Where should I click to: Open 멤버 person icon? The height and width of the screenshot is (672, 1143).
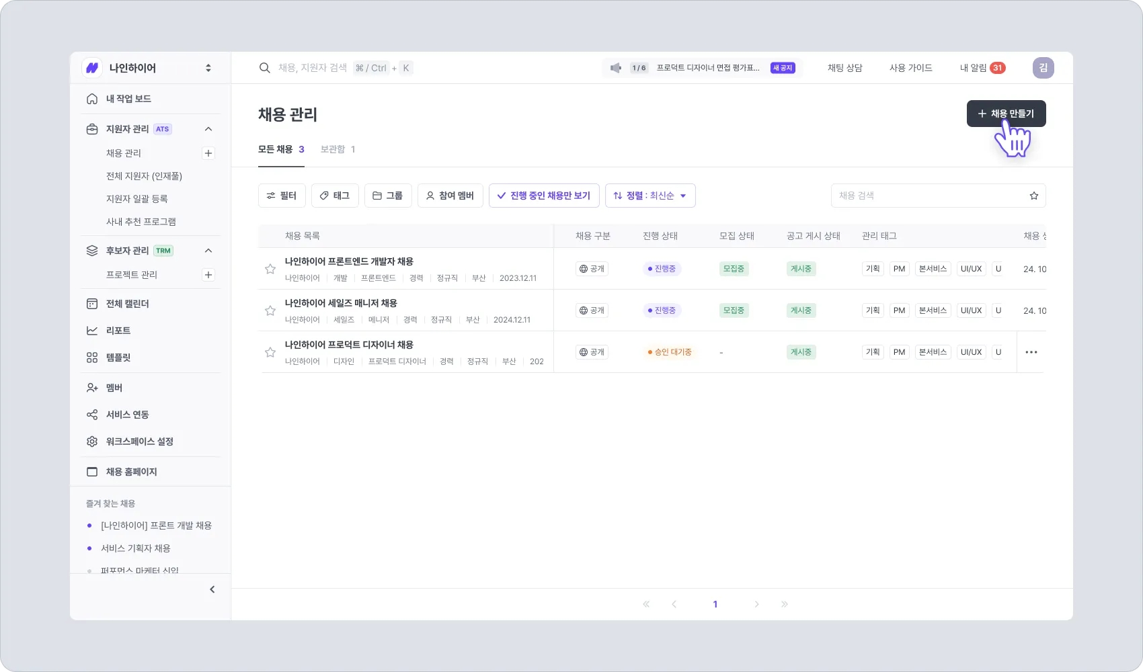[x=92, y=388]
